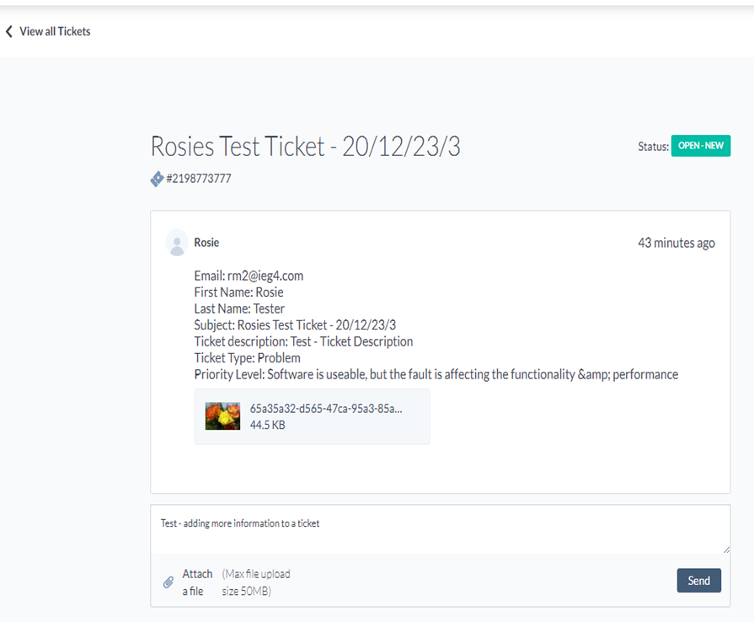Click the OPEN-NEW status badge
This screenshot has height=622, width=754.
701,146
